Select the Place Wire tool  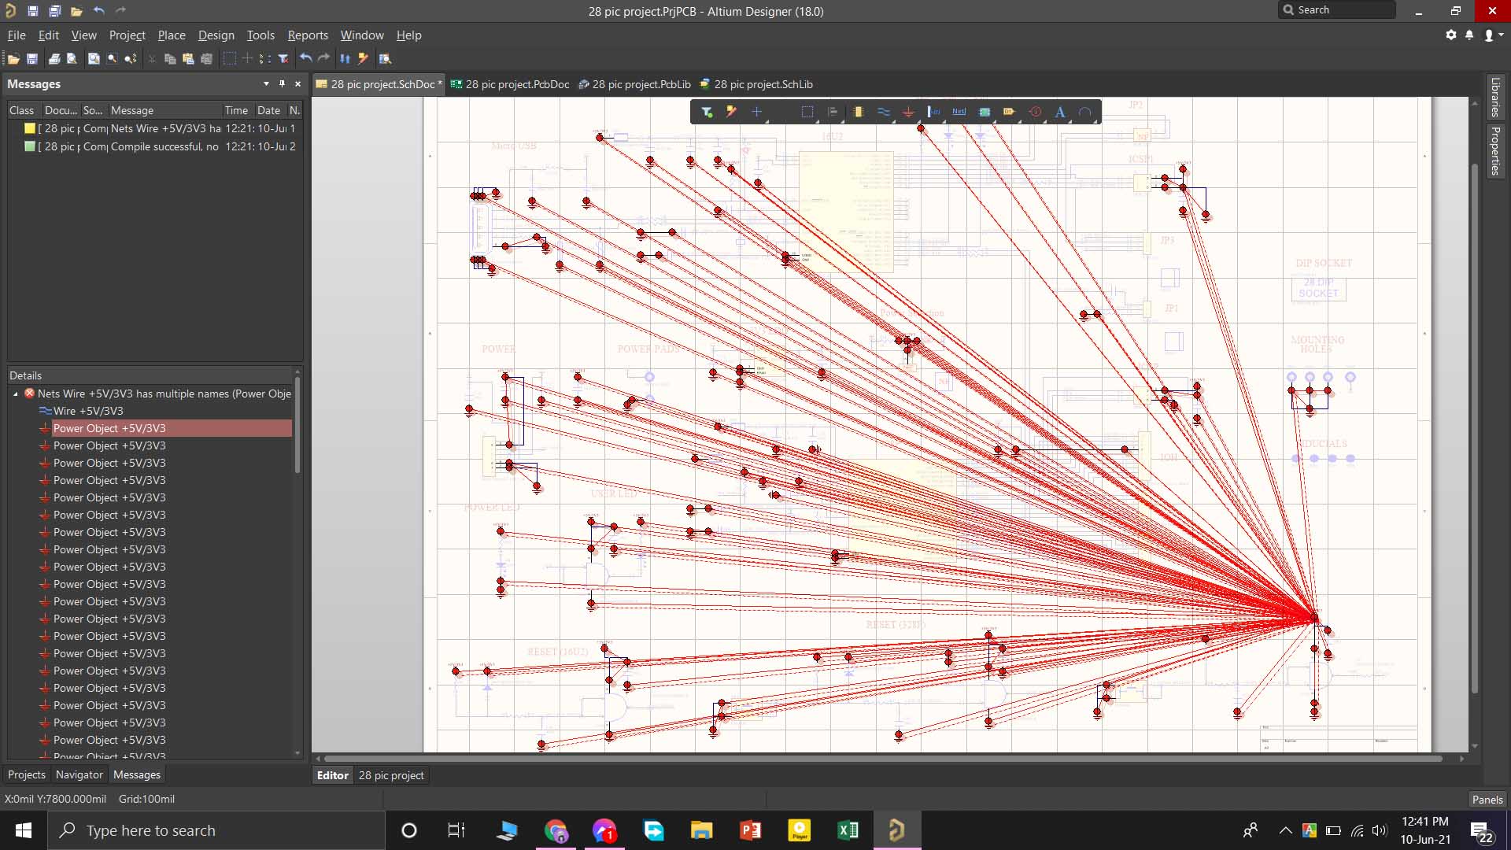883,112
